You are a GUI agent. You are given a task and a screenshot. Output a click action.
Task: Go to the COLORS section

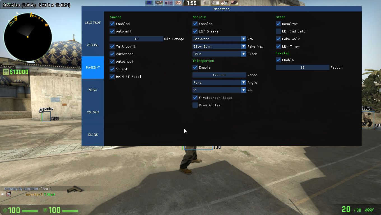click(93, 112)
